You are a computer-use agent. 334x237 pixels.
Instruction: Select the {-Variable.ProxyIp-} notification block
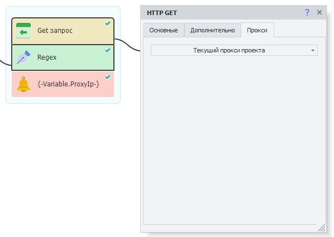pos(63,84)
